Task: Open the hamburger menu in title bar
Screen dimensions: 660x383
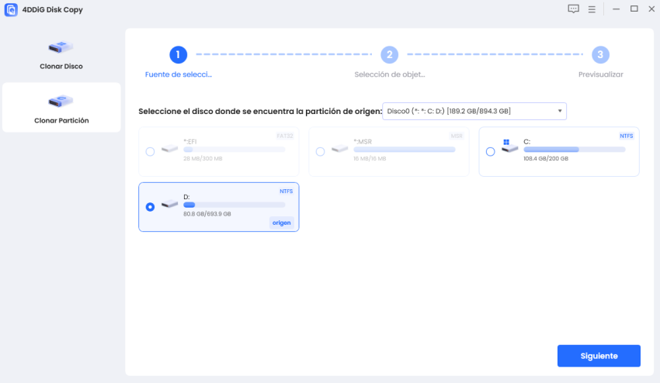Action: (x=592, y=9)
